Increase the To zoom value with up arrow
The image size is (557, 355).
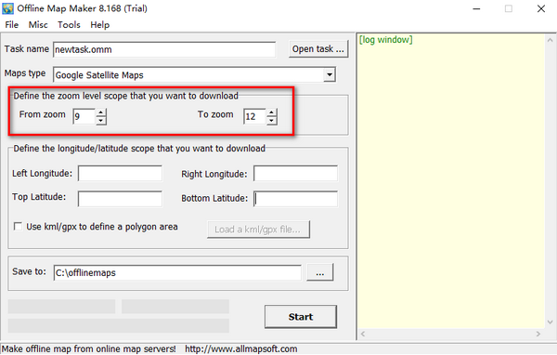pyautogui.click(x=272, y=112)
